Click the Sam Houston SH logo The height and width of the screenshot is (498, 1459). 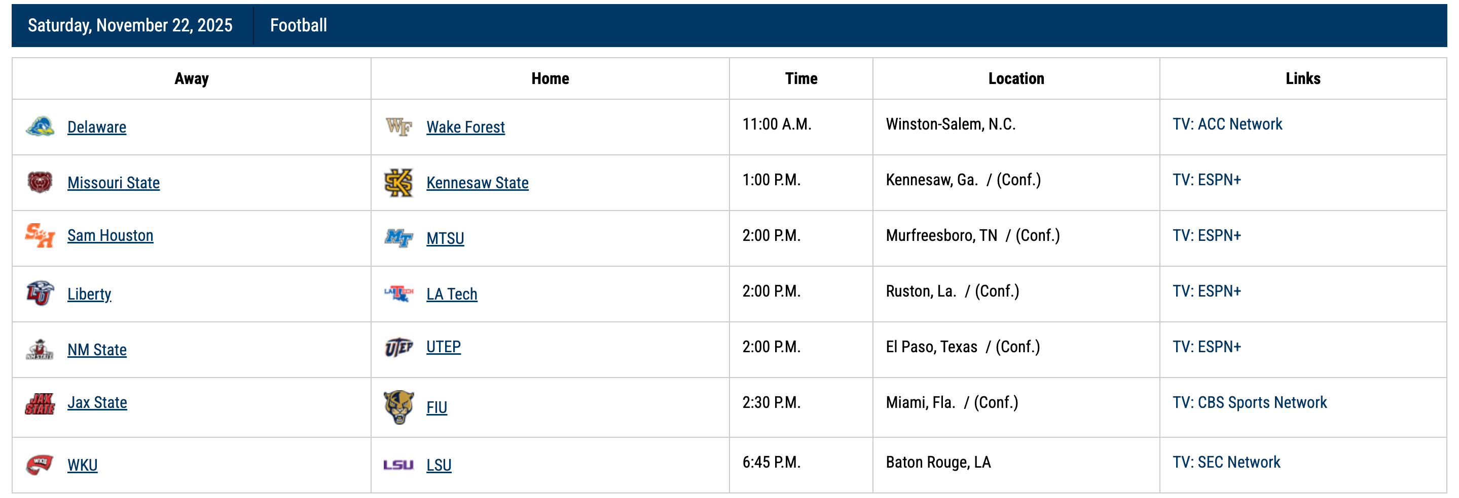[x=40, y=235]
